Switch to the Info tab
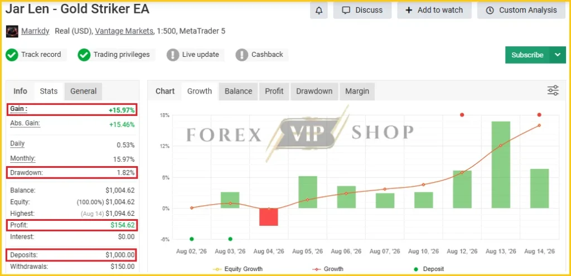 (21, 91)
